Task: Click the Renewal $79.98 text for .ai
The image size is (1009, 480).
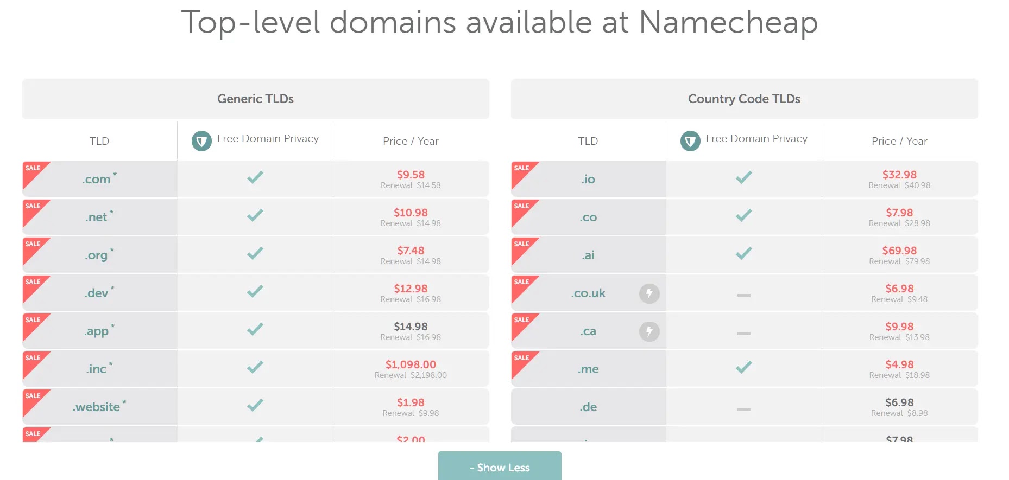Action: pos(899,261)
